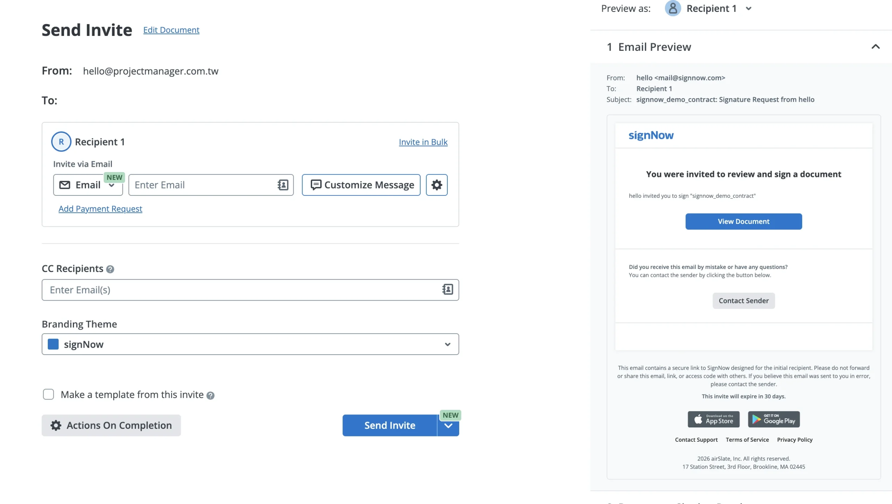Open address book in CC Recipients field
This screenshot has height=504, width=892.
pyautogui.click(x=447, y=289)
